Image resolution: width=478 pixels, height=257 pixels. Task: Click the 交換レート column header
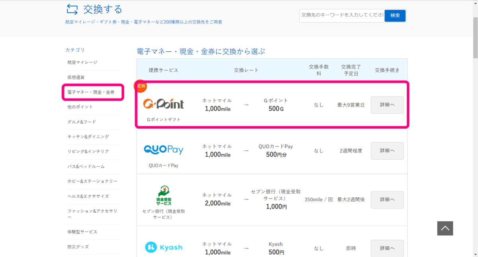(x=246, y=70)
